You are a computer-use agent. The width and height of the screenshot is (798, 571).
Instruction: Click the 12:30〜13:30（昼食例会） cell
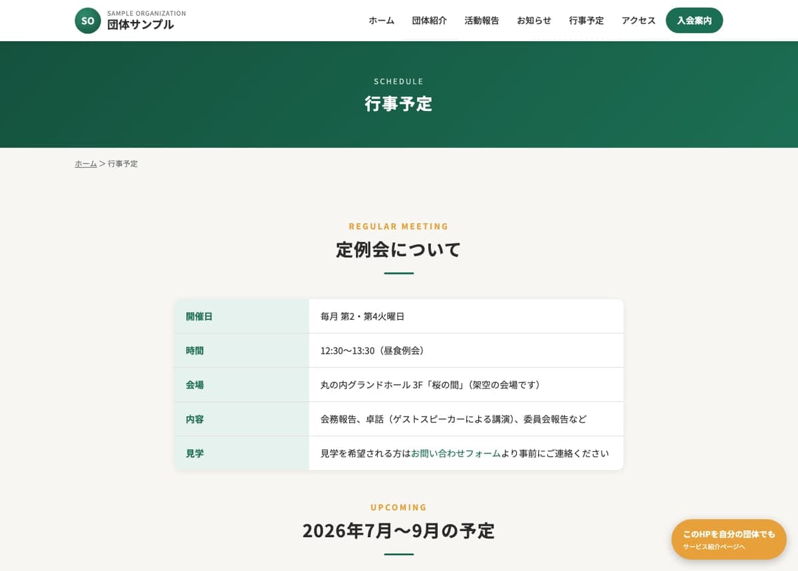[466, 350]
